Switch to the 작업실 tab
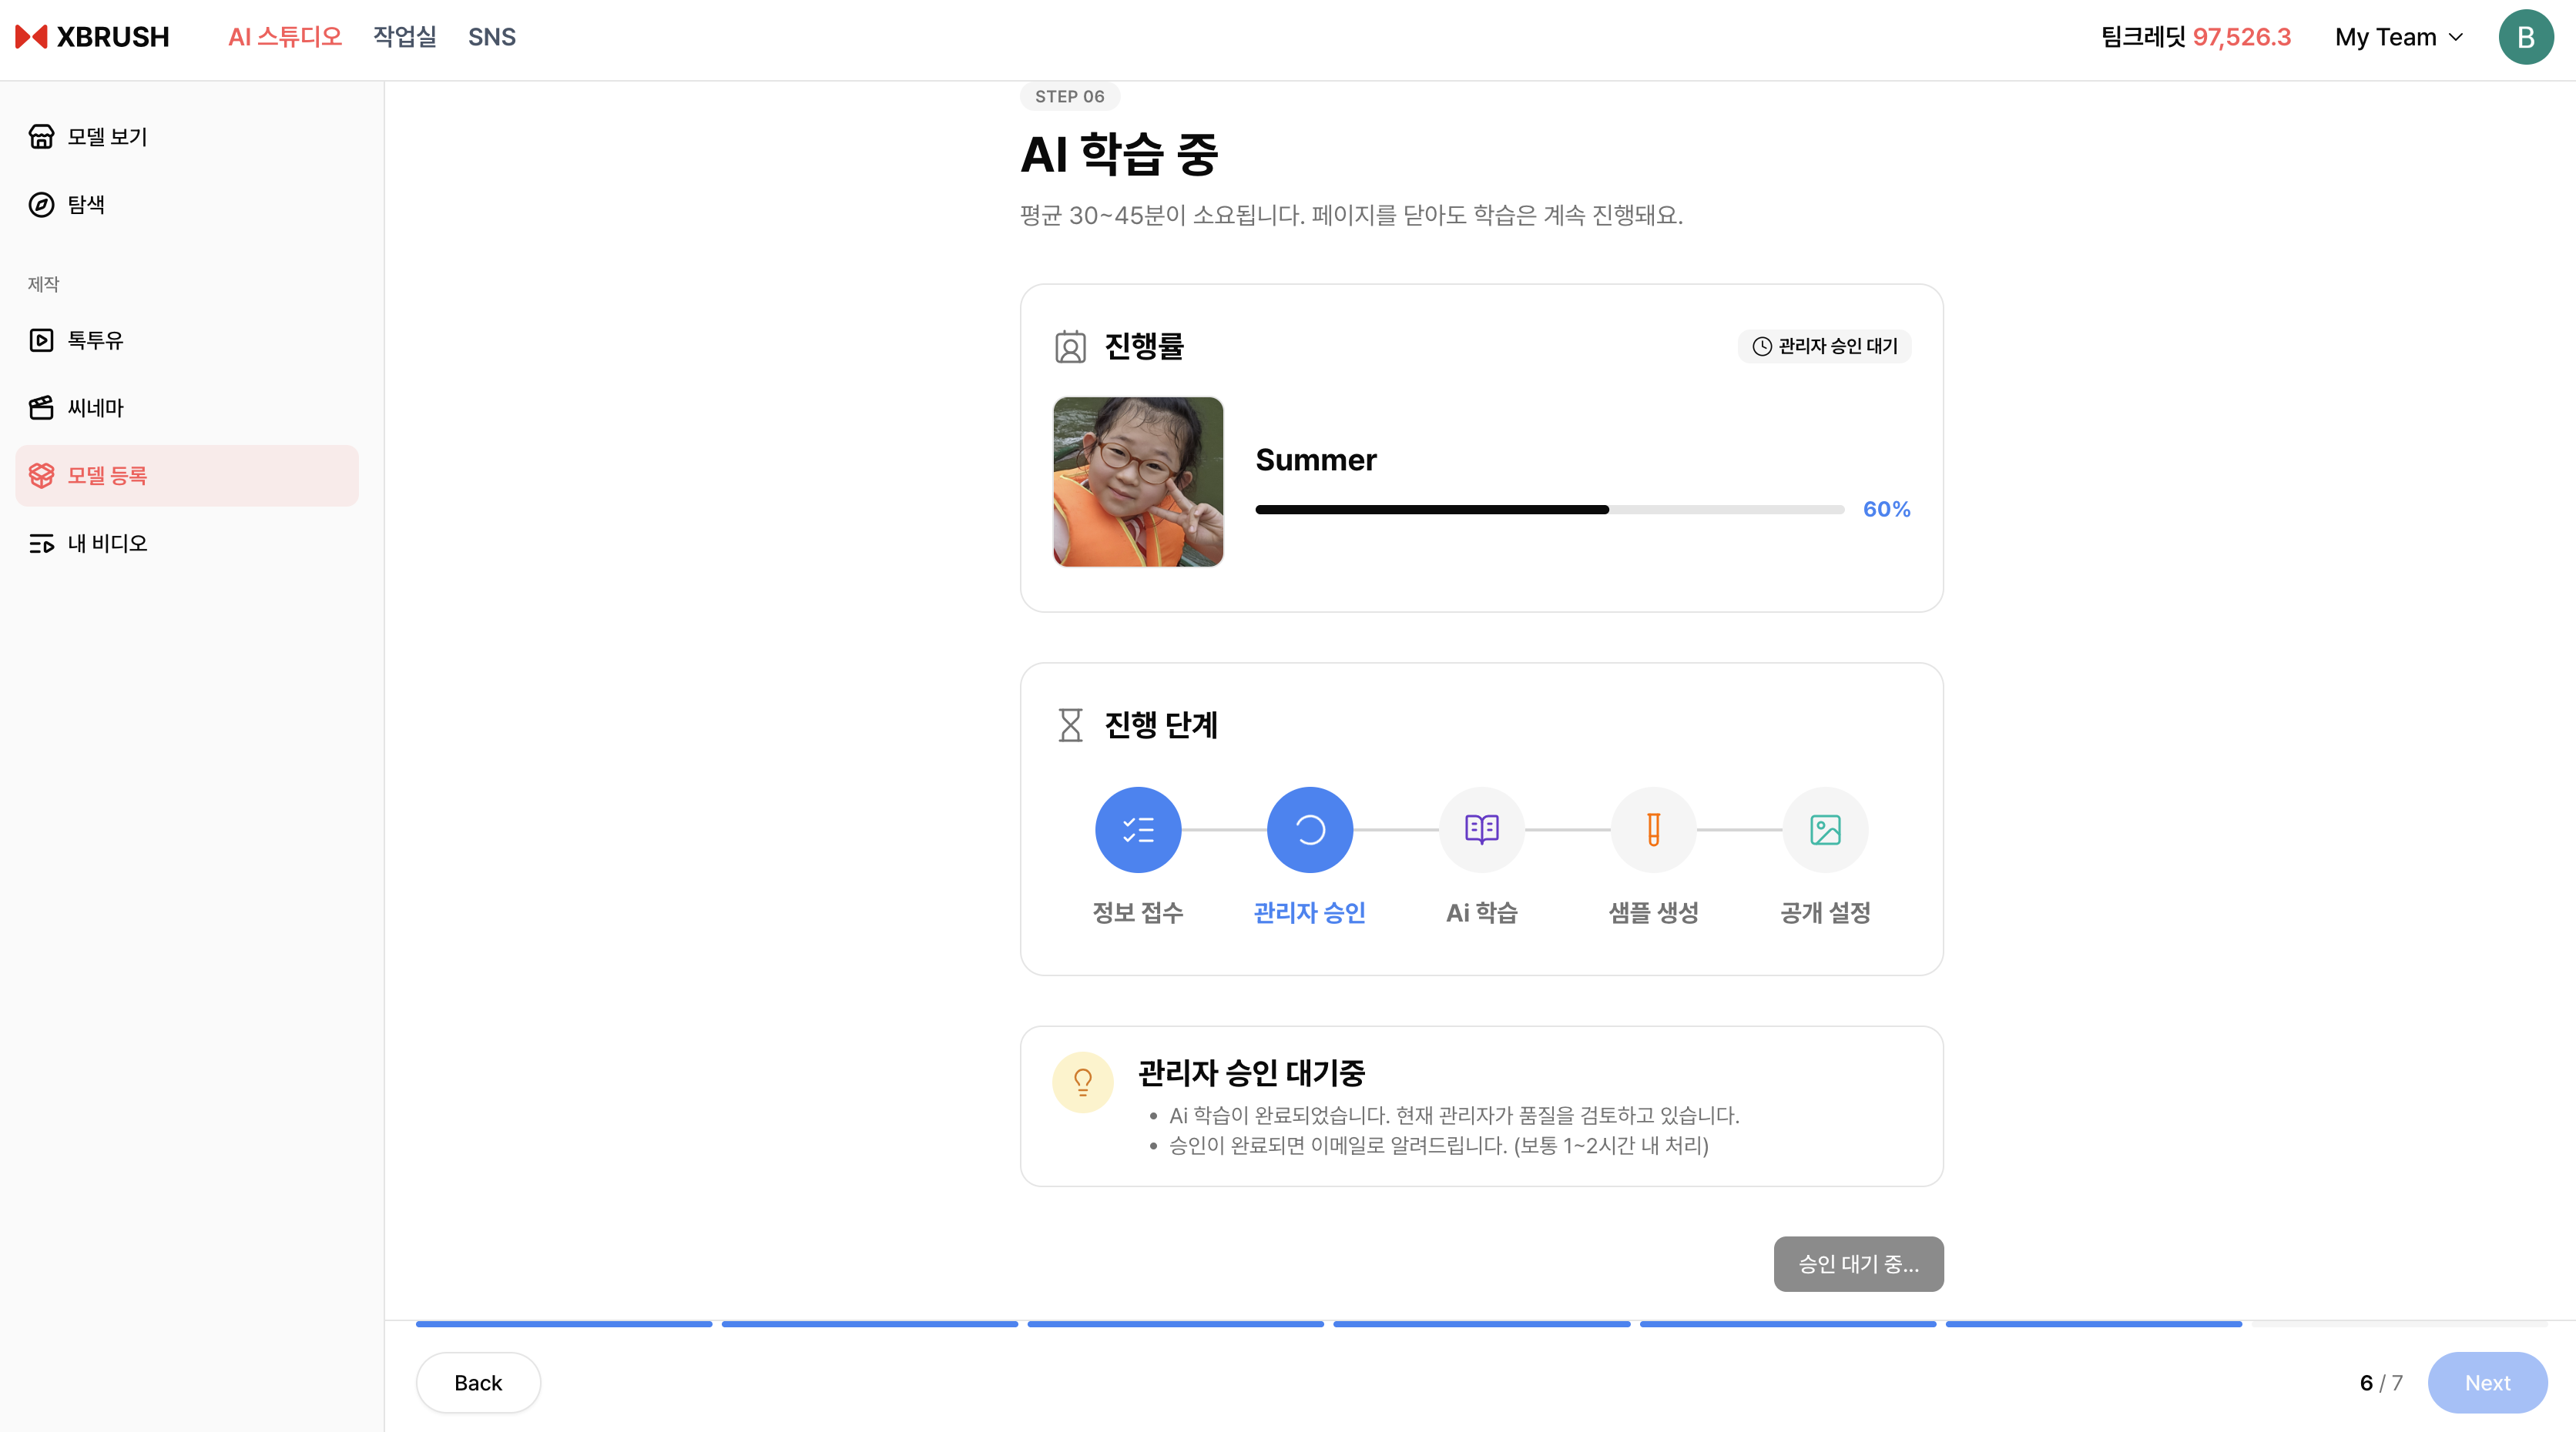Image resolution: width=2576 pixels, height=1432 pixels. (405, 37)
